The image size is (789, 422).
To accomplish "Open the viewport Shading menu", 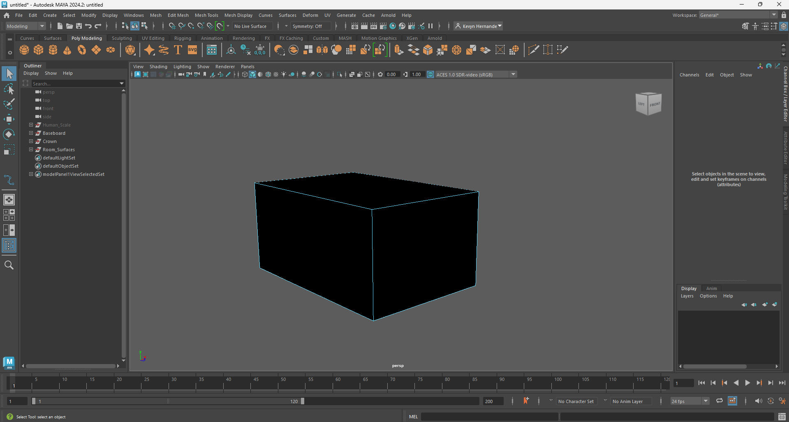I will click(158, 67).
